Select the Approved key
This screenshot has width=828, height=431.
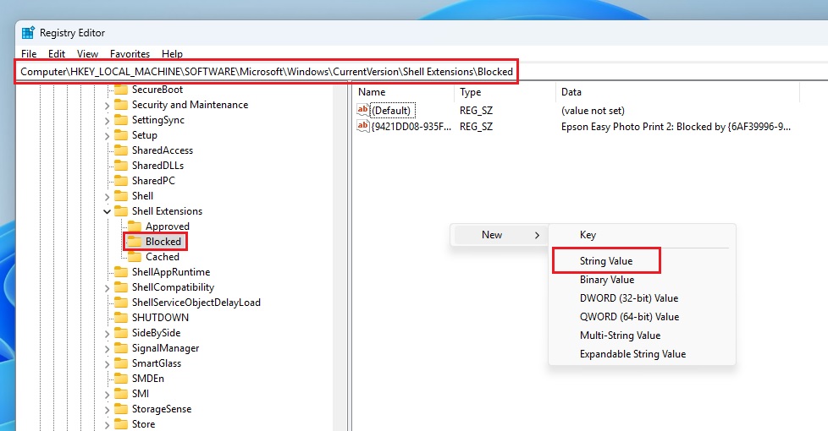(168, 226)
